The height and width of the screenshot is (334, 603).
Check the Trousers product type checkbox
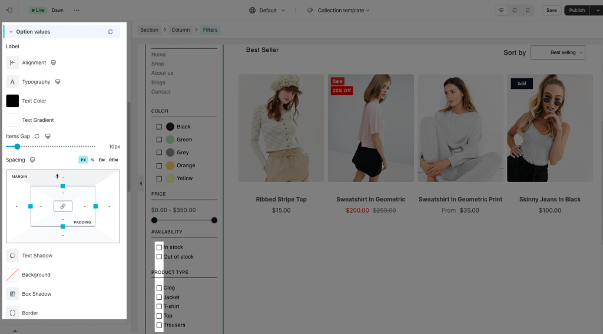point(159,325)
